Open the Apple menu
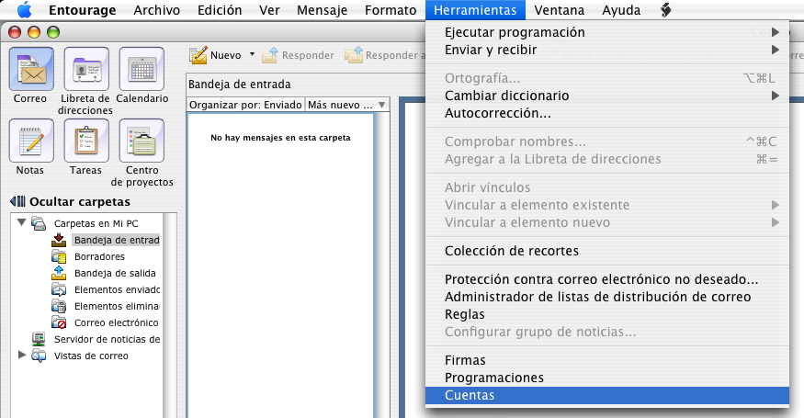This screenshot has height=418, width=804. [25, 10]
